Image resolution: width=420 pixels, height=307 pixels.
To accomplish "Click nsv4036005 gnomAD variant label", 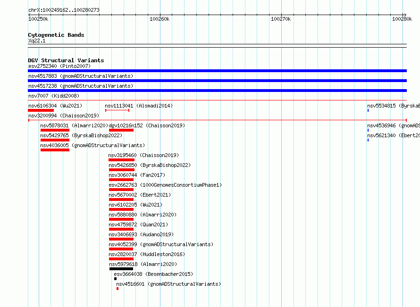I will tap(92, 145).
